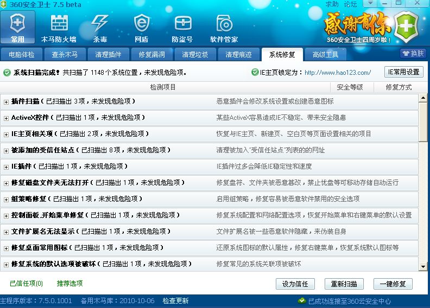Expand the 组策略修复 row
Viewport: 430px width, 308px height.
pos(6,200)
